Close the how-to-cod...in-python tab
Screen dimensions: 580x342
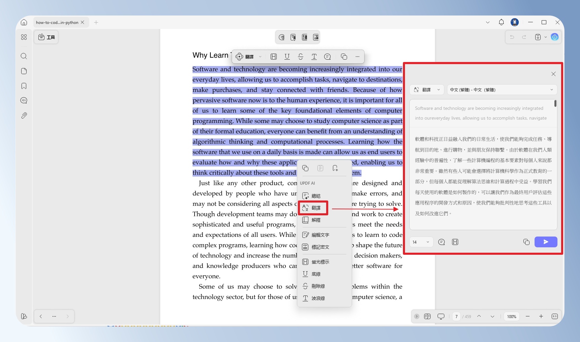[x=82, y=22]
